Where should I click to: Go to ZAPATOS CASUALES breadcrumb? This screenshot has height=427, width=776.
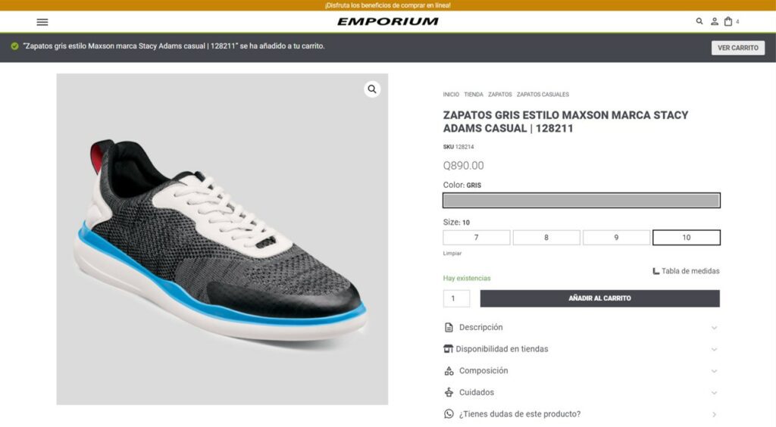[543, 95]
